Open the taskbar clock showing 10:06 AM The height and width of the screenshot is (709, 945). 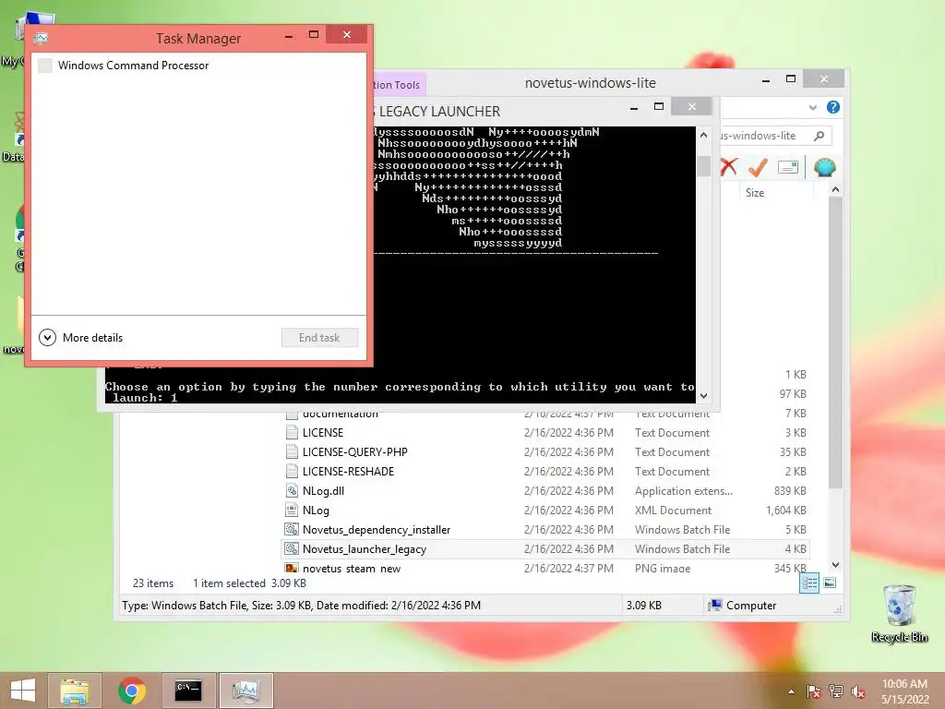pos(904,691)
